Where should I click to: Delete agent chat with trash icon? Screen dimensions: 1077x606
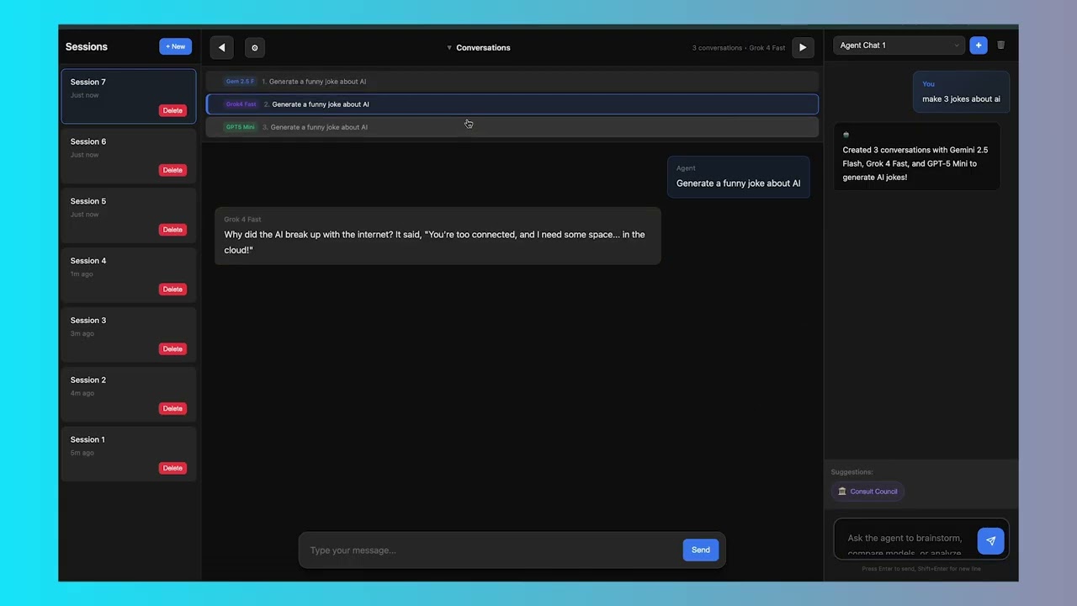[x=1000, y=45]
